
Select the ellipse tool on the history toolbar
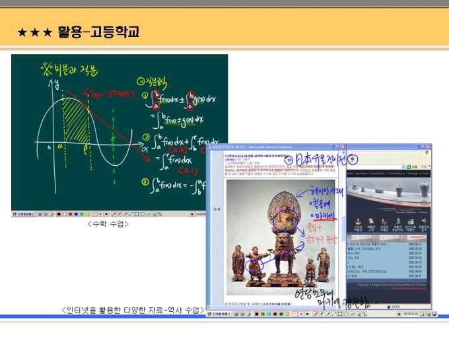click(346, 314)
